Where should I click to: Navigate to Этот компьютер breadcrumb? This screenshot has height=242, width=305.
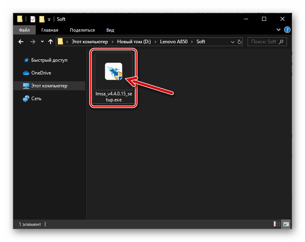[89, 42]
